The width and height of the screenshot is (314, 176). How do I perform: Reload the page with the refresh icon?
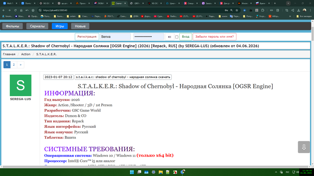coord(15,10)
